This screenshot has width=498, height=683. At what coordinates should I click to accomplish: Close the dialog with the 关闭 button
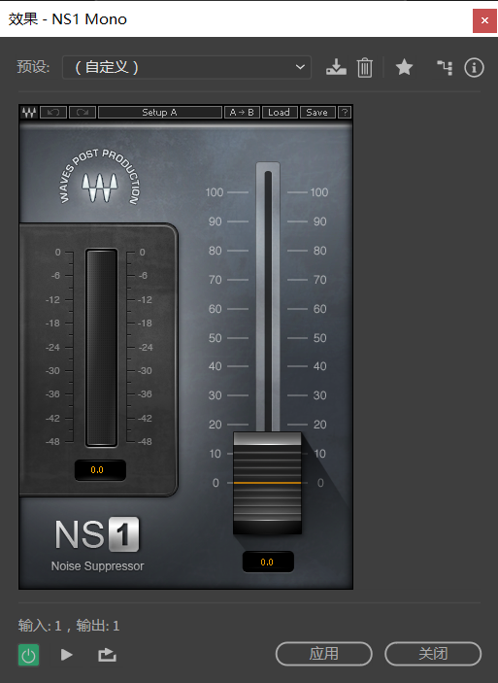point(433,654)
